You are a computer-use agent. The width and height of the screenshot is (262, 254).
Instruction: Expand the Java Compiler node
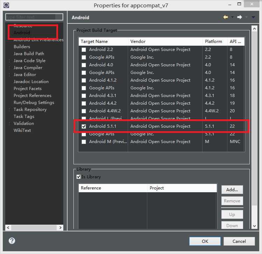(x=9, y=68)
